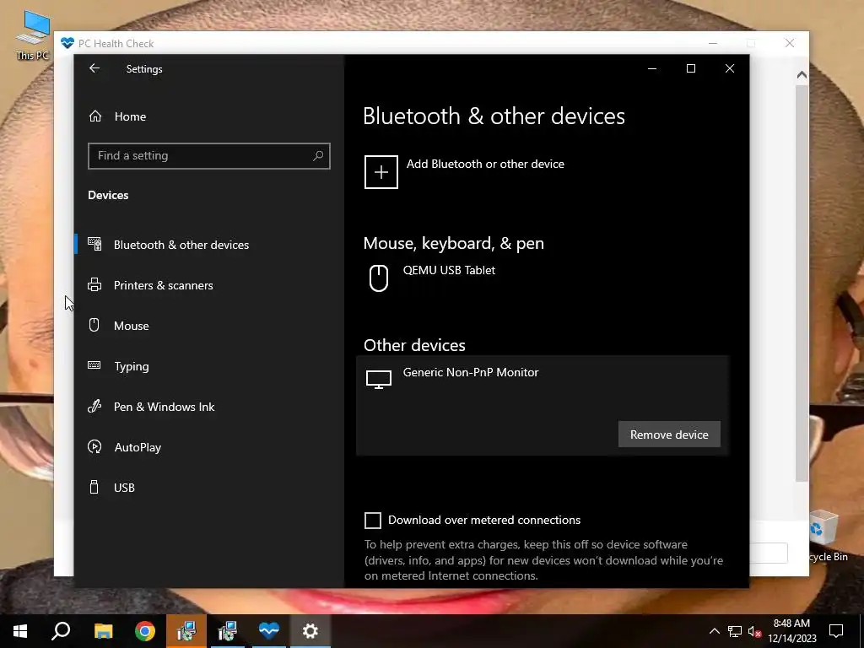Select Bluetooth & other devices in sidebar

click(209, 245)
